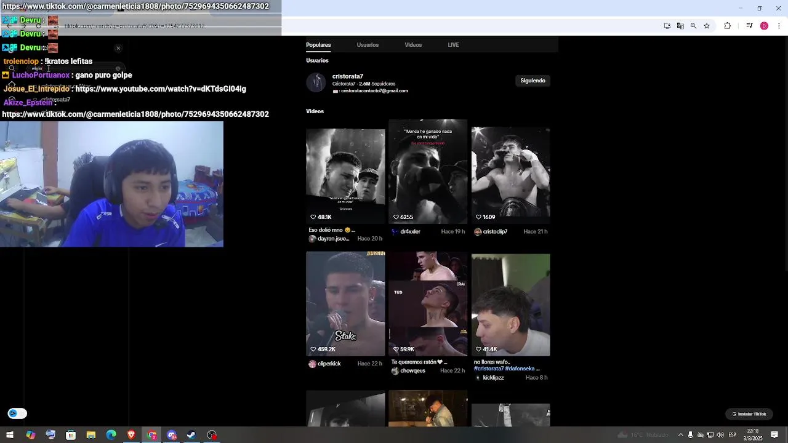Viewport: 788px width, 443px height.
Task: Switch to the Videos tab
Action: click(x=413, y=45)
